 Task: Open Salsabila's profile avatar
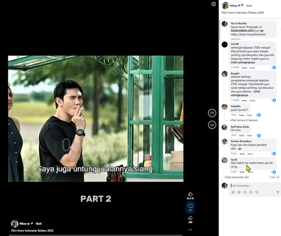click(x=225, y=107)
